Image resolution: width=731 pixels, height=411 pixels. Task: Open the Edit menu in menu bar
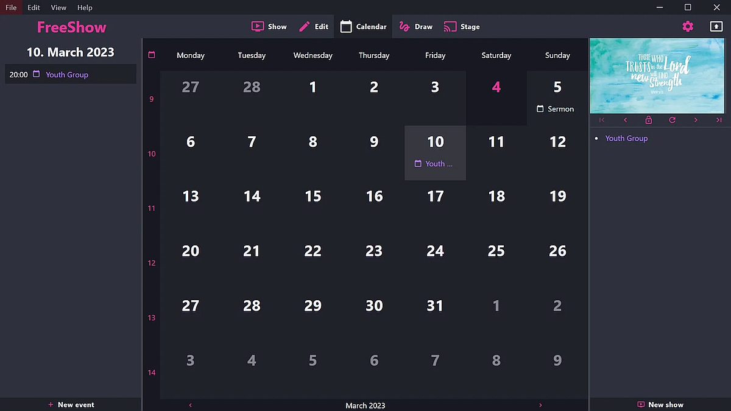(x=34, y=7)
